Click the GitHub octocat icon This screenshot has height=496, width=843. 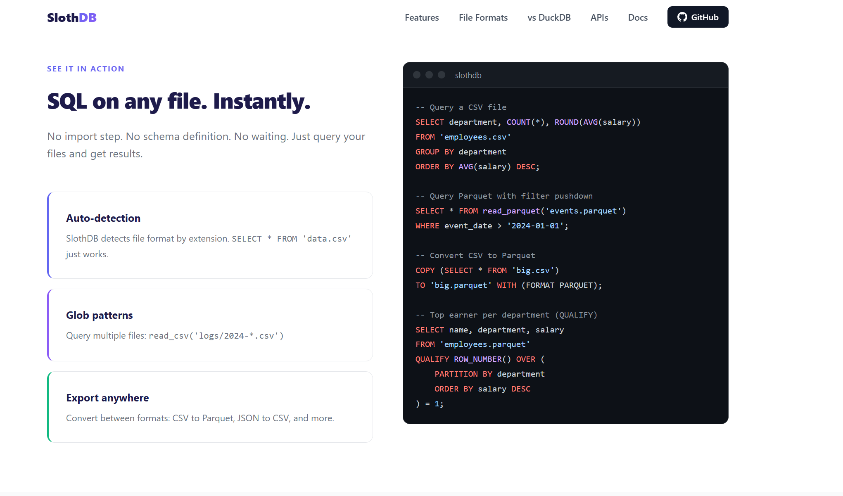682,17
